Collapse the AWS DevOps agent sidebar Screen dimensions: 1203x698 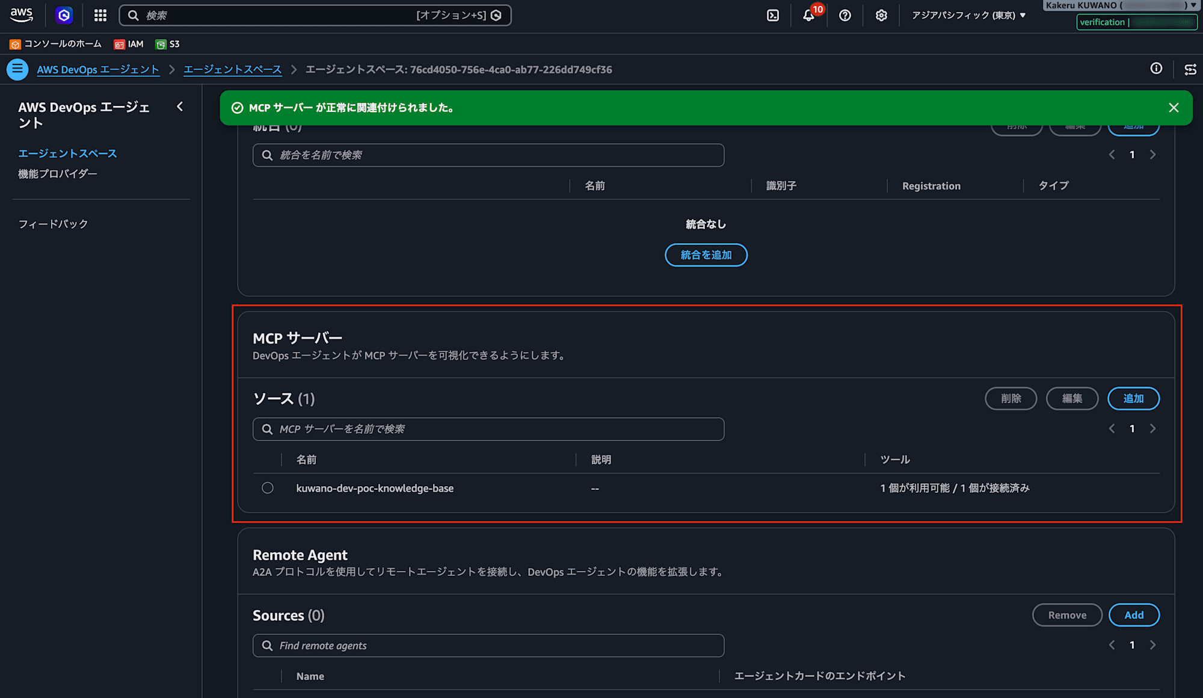click(180, 107)
